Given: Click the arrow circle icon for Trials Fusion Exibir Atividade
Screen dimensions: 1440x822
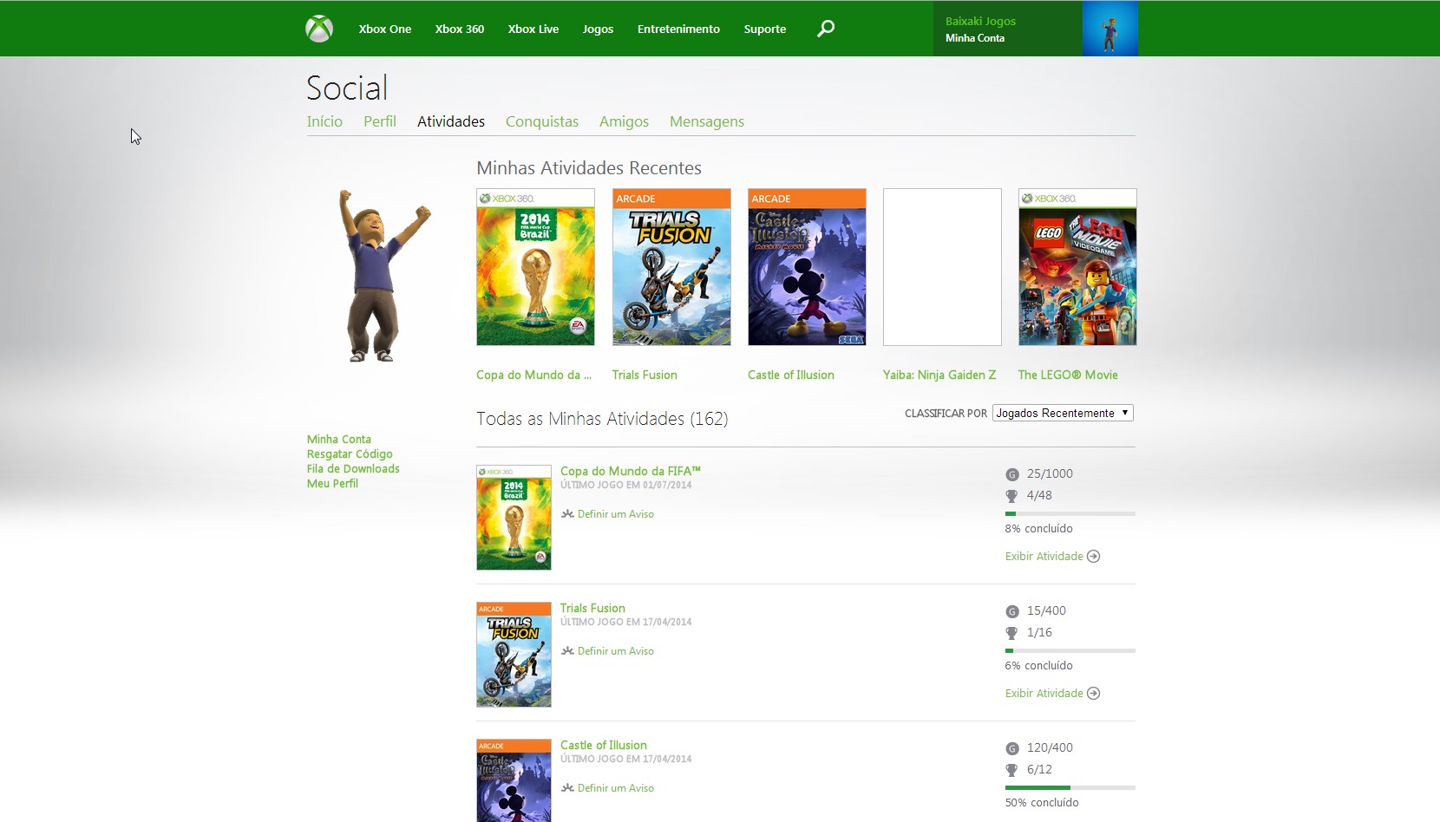Looking at the screenshot, I should [1094, 694].
